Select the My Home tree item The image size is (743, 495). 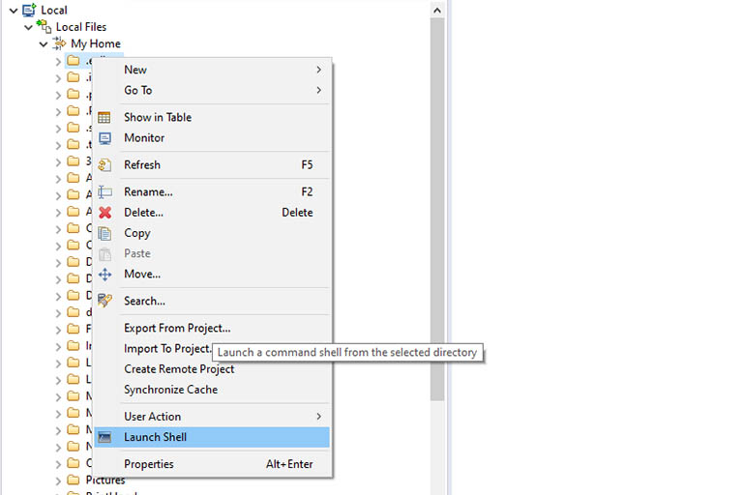[96, 44]
